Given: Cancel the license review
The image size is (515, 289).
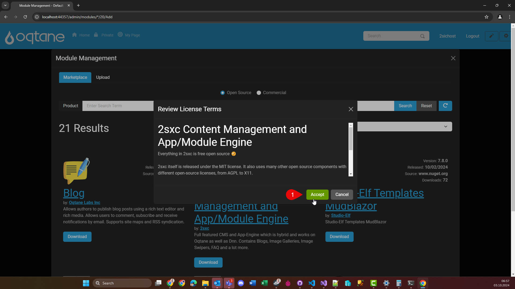Looking at the screenshot, I should tap(342, 195).
